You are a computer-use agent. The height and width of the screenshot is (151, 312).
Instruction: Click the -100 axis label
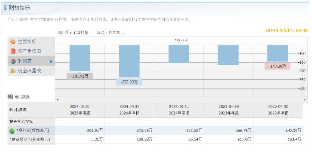302,53
